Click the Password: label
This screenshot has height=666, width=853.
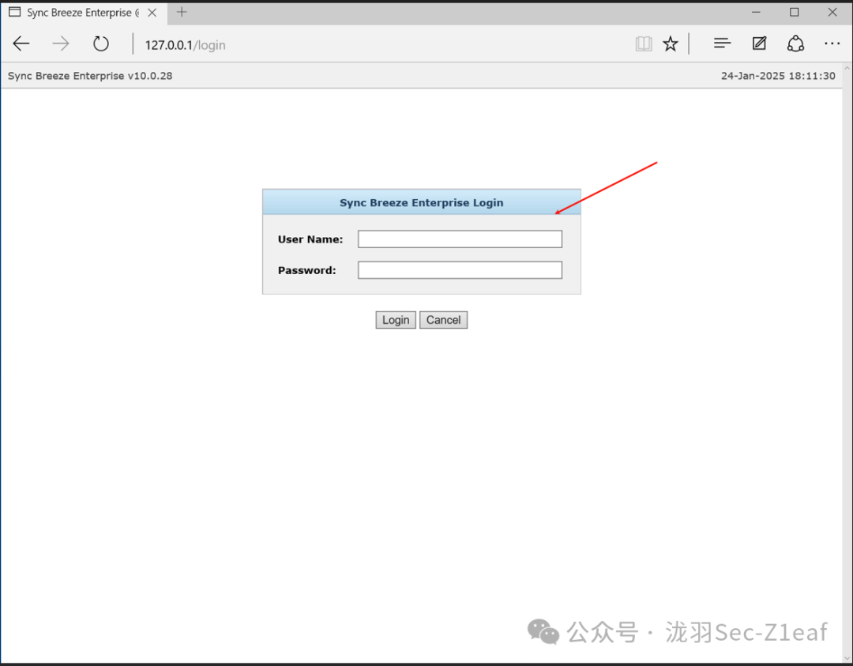point(306,270)
